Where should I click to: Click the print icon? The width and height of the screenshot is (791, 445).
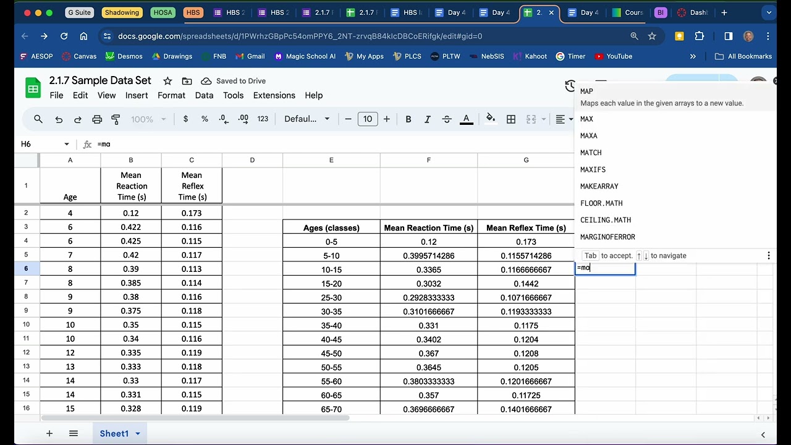(x=97, y=119)
